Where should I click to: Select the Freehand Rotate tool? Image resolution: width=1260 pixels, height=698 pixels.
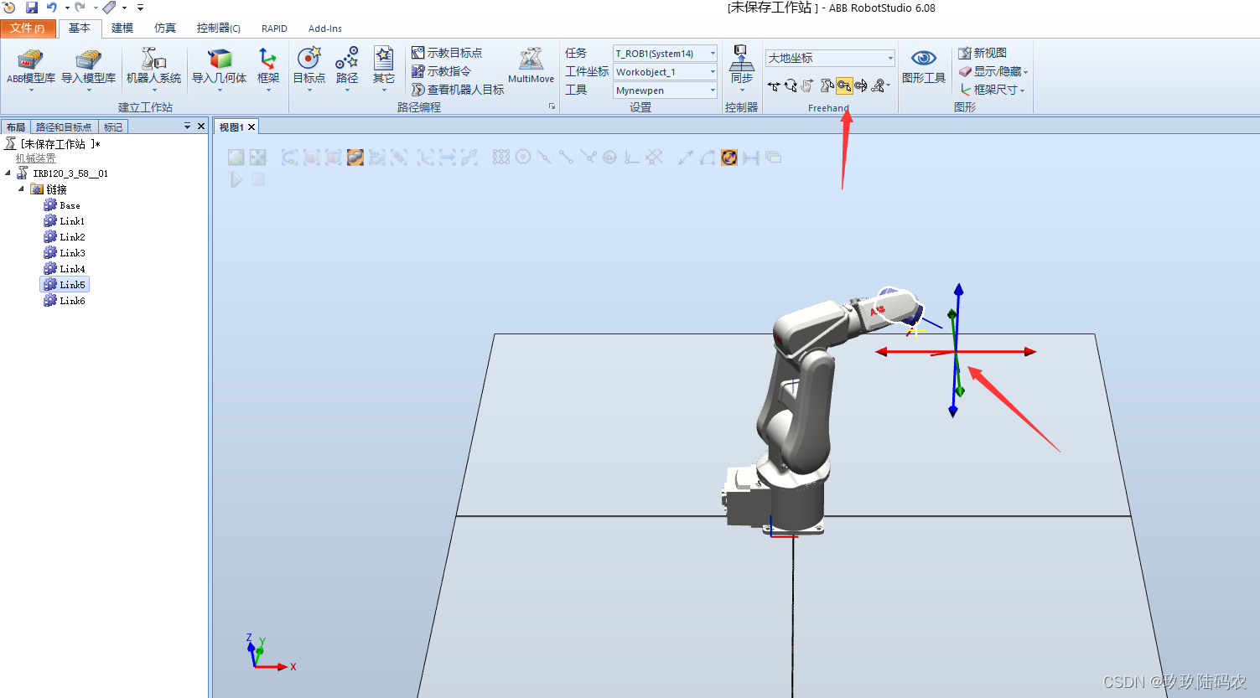click(791, 85)
